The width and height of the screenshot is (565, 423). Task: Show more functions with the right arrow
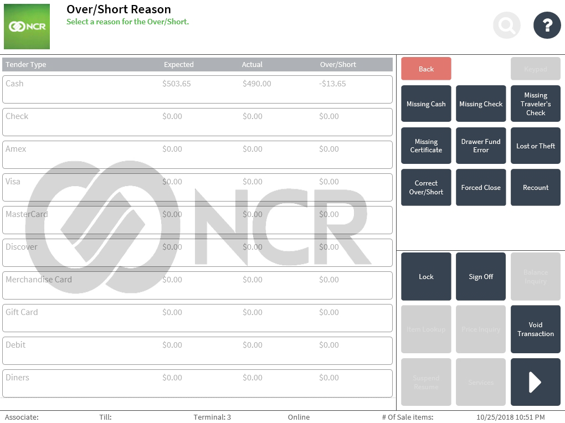coord(535,382)
